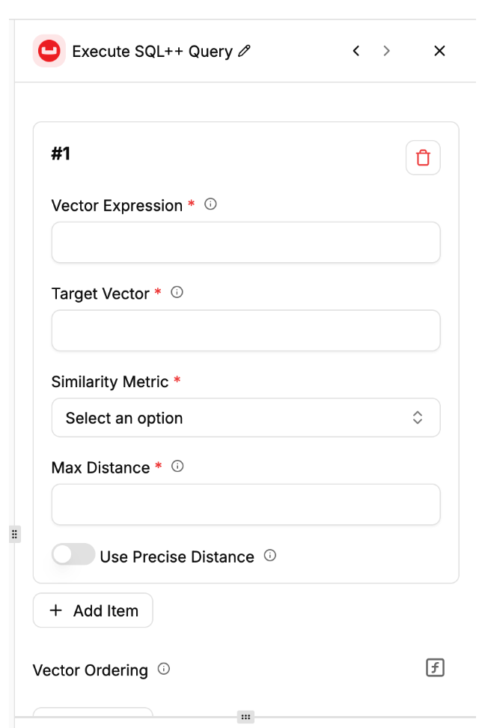This screenshot has height=728, width=485.
Task: Focus the Target Vector input field
Action: click(x=245, y=331)
